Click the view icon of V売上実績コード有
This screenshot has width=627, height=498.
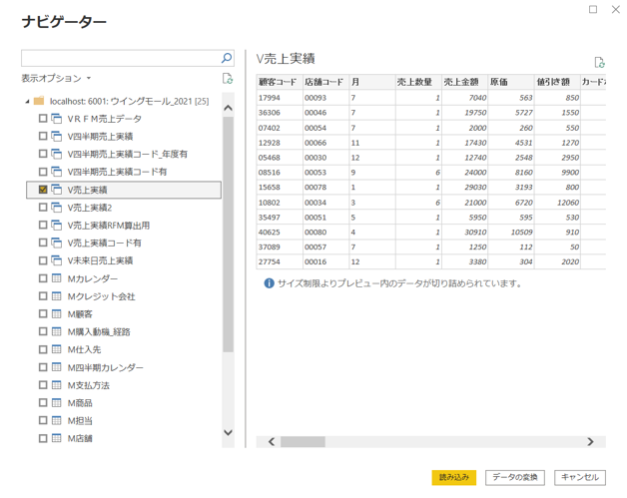pos(57,243)
